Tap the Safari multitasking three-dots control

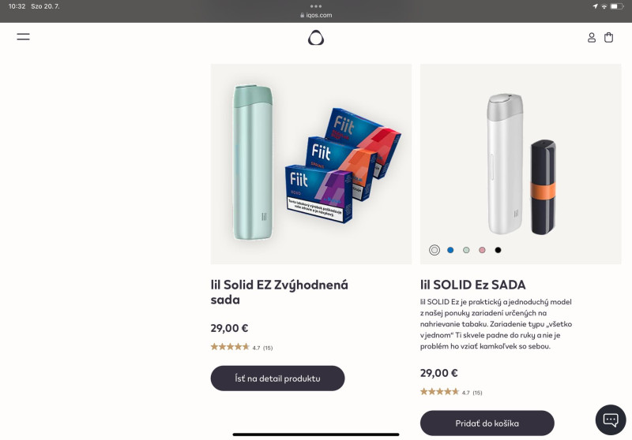pyautogui.click(x=316, y=6)
